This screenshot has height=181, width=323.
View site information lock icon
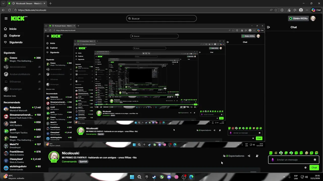click(15, 10)
